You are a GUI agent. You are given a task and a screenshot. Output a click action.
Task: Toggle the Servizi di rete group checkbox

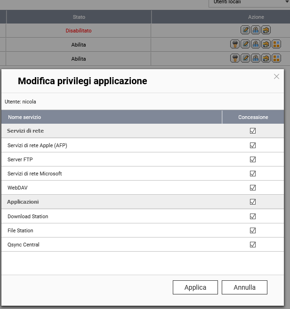(253, 131)
